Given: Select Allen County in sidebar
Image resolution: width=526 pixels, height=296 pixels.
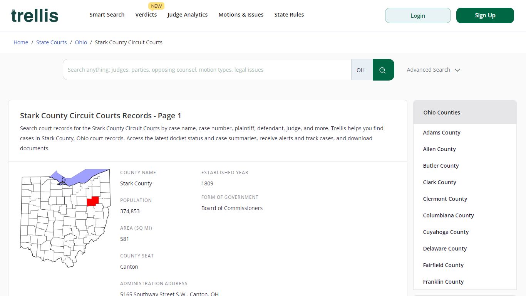Looking at the screenshot, I should point(439,149).
